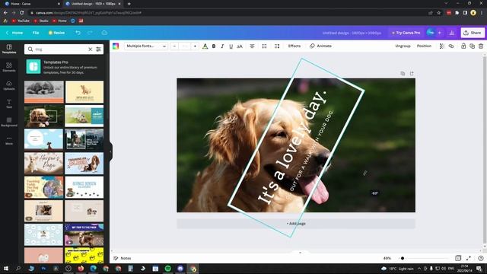Delete the selected element with trash icon

pyautogui.click(x=481, y=46)
